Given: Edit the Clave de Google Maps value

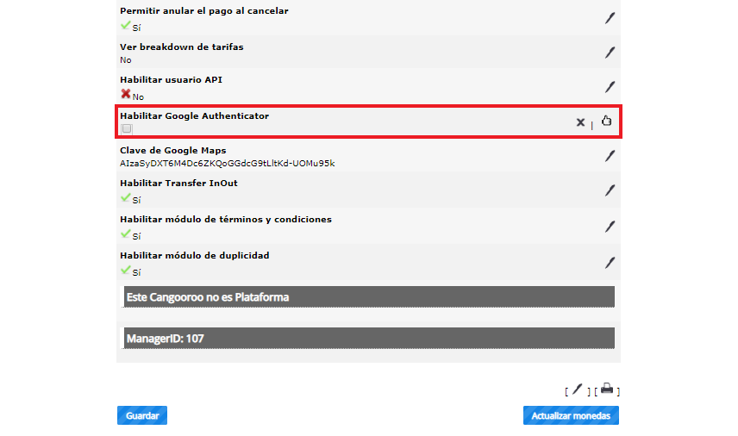Looking at the screenshot, I should coord(610,156).
